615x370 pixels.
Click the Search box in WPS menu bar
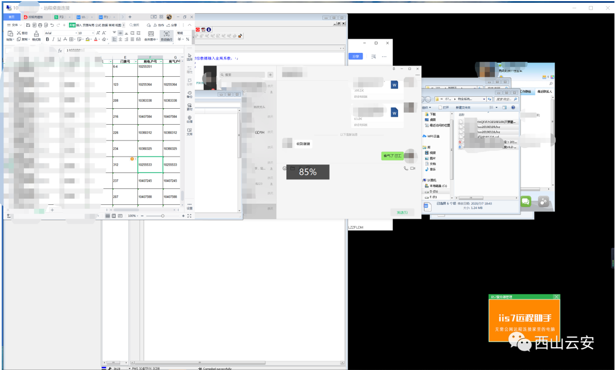pyautogui.click(x=134, y=25)
